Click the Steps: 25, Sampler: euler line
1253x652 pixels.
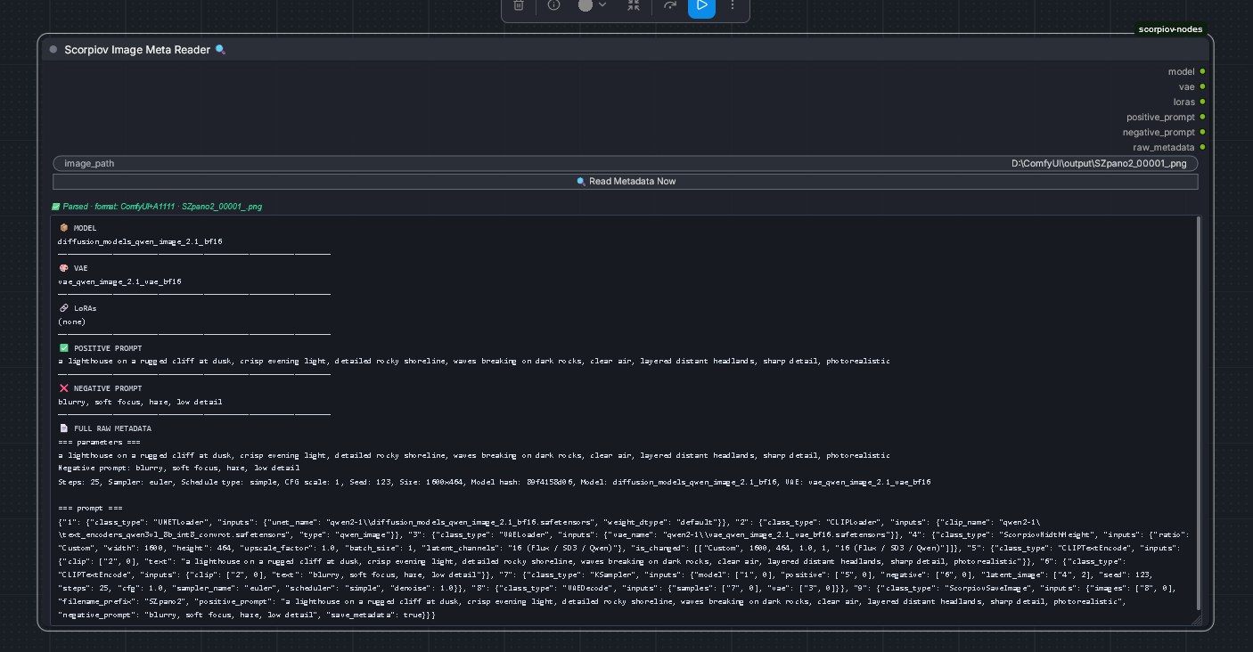(x=495, y=482)
